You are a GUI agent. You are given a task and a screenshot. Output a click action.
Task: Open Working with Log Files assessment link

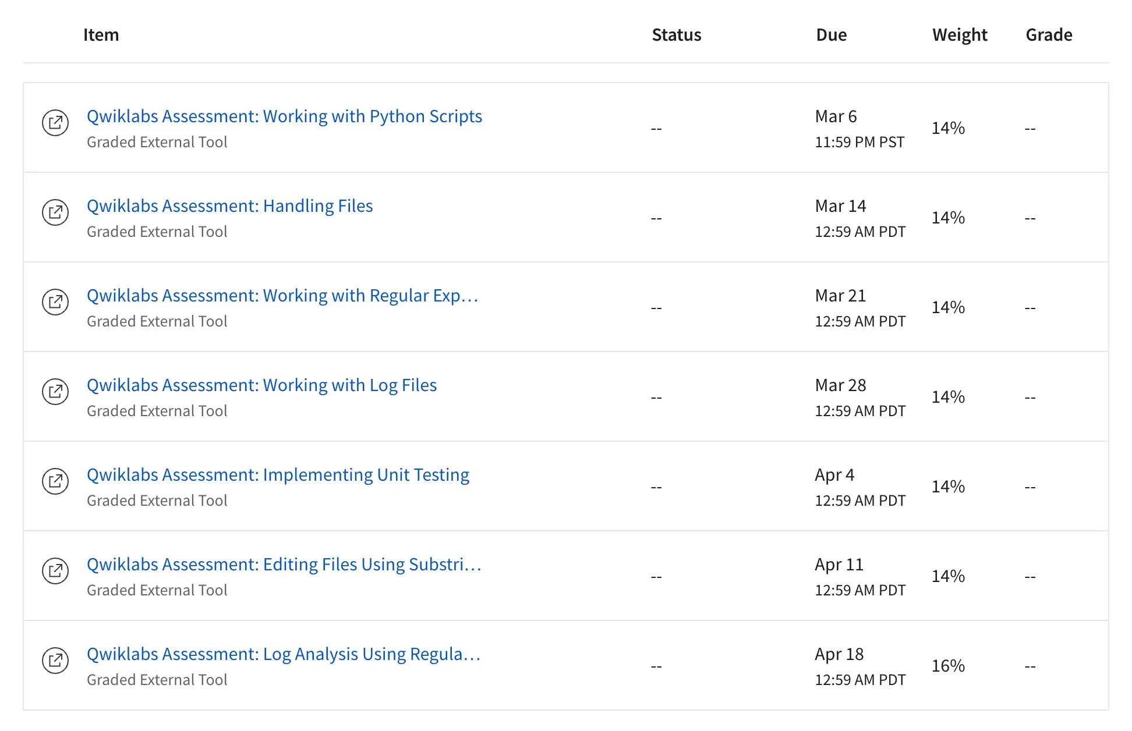[261, 385]
